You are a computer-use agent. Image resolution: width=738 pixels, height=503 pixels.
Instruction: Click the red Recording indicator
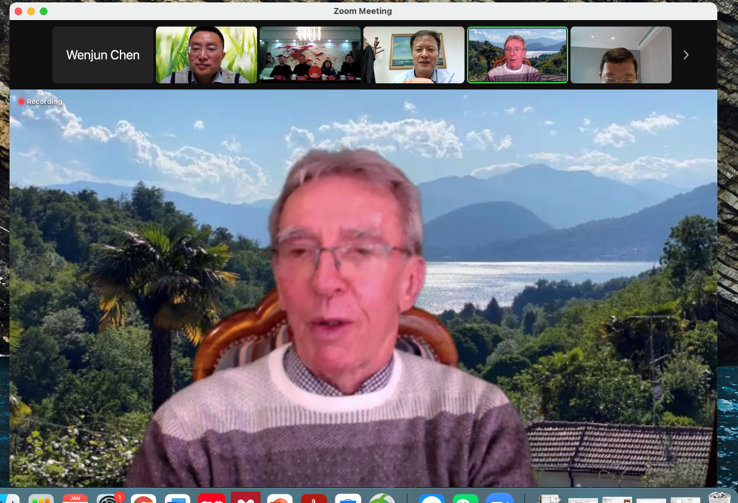[40, 102]
